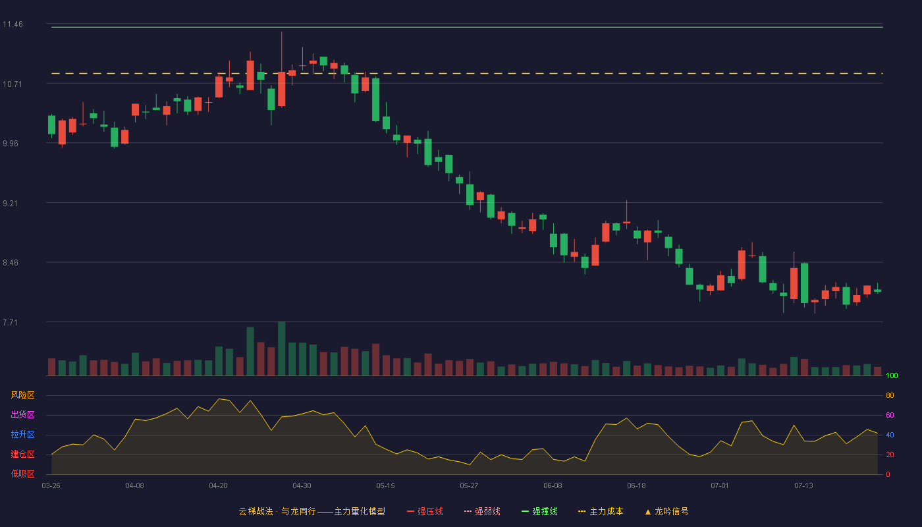Click the 04-30 date label
This screenshot has height=527, width=922.
click(302, 485)
